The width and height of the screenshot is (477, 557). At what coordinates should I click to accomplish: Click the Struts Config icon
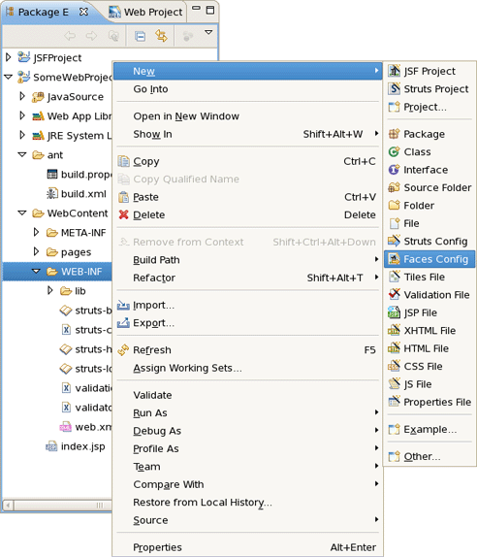coord(394,241)
